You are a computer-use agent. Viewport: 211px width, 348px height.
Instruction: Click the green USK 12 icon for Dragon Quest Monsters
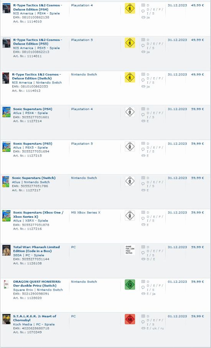[x=130, y=285]
